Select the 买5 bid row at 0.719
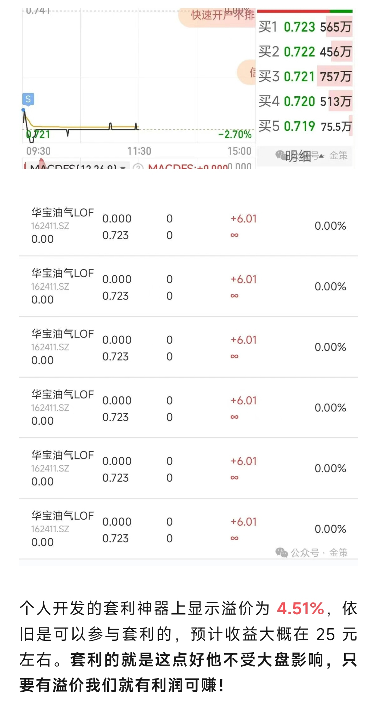The image size is (377, 705). tap(305, 126)
